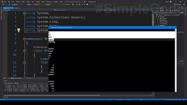Open the Extensions menu
This screenshot has height=105, width=187.
point(49,2)
